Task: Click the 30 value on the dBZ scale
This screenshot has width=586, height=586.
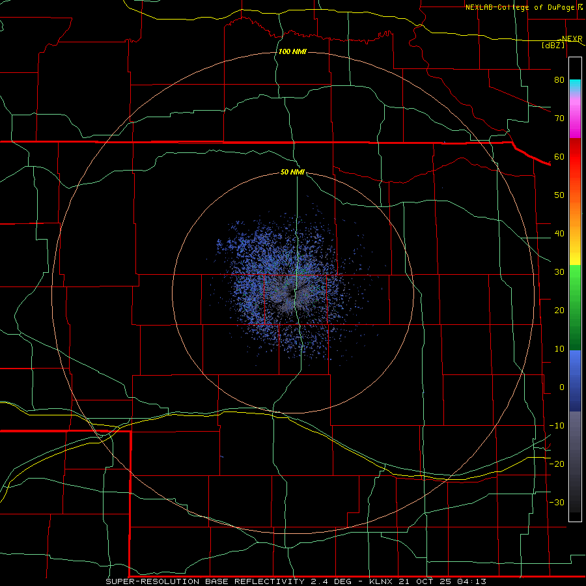Action: pos(559,272)
